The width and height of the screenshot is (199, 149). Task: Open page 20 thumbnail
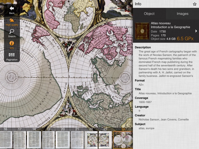coord(63,140)
